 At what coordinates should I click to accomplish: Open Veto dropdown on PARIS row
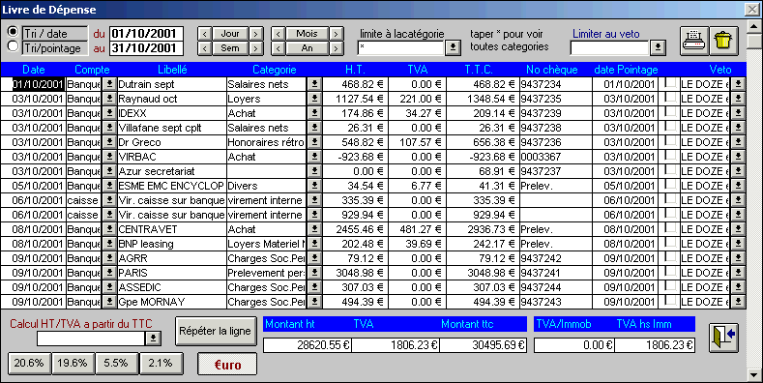[x=738, y=273]
